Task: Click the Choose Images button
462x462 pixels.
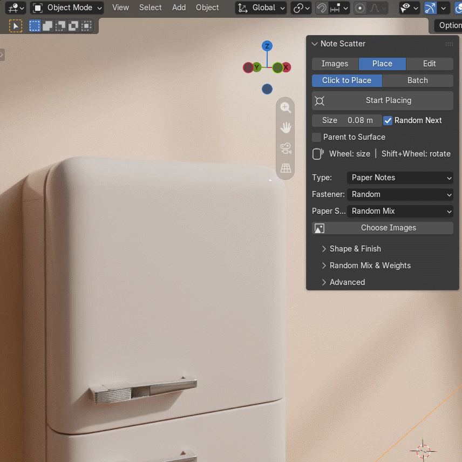Action: coord(383,228)
